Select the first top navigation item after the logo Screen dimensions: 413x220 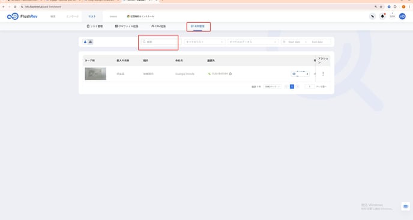pyautogui.click(x=53, y=16)
